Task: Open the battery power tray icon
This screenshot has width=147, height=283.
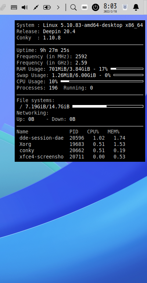Action: (47, 7)
